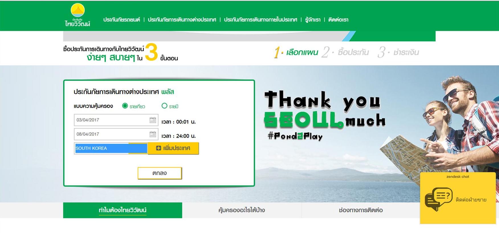Click the end date field 08/04/2017
Viewport: 499px width, 233px height.
coord(116,134)
